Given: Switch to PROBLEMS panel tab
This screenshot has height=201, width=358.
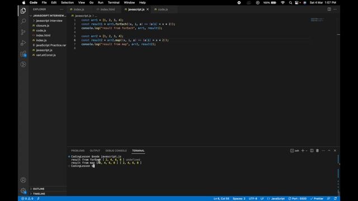Looking at the screenshot, I should point(78,151).
